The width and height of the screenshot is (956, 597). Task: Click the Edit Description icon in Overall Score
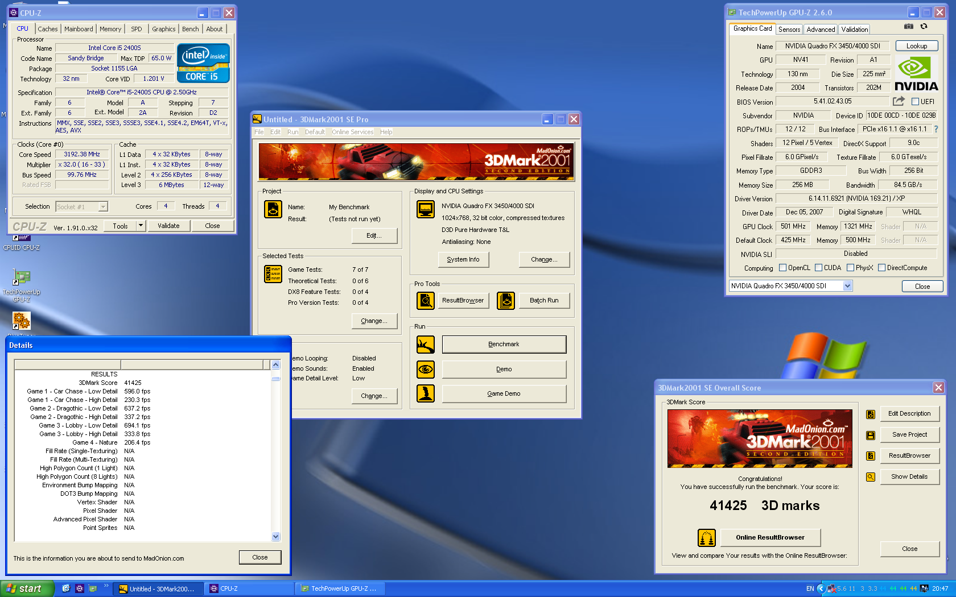871,414
